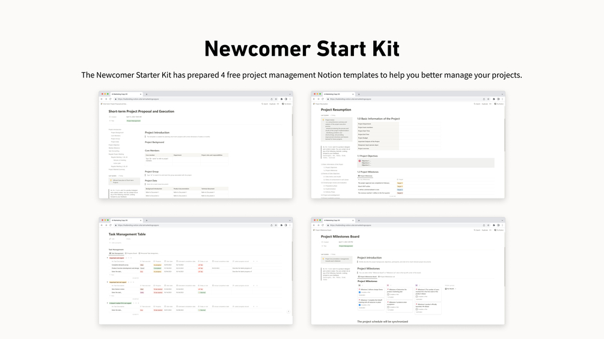The width and height of the screenshot is (604, 339).
Task: Go back in the Short-term Project Proposal window
Action: 102,99
